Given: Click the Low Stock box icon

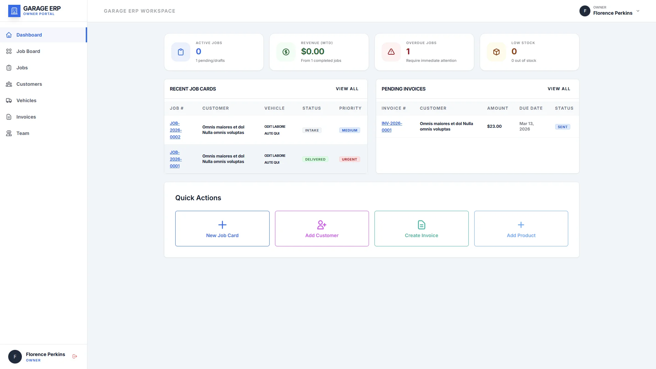Looking at the screenshot, I should [496, 52].
